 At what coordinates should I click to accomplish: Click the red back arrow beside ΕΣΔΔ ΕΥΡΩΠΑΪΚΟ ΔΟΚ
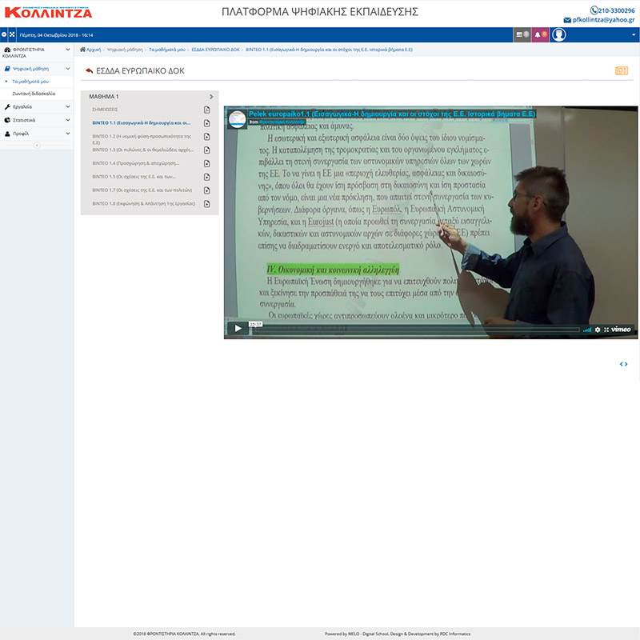89,70
